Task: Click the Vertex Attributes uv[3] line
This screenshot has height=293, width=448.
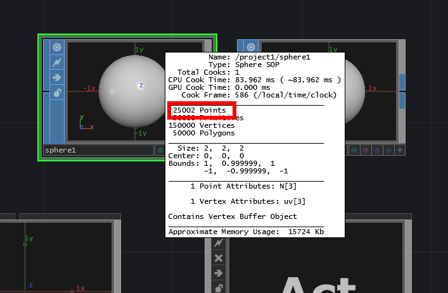Action: click(x=248, y=201)
